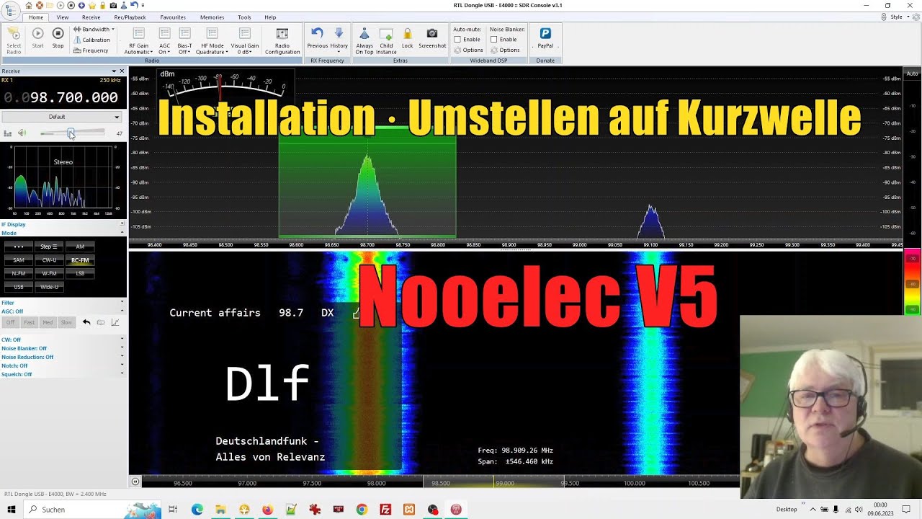Open Auto-mute Options gear
The height and width of the screenshot is (519, 922).
(468, 50)
